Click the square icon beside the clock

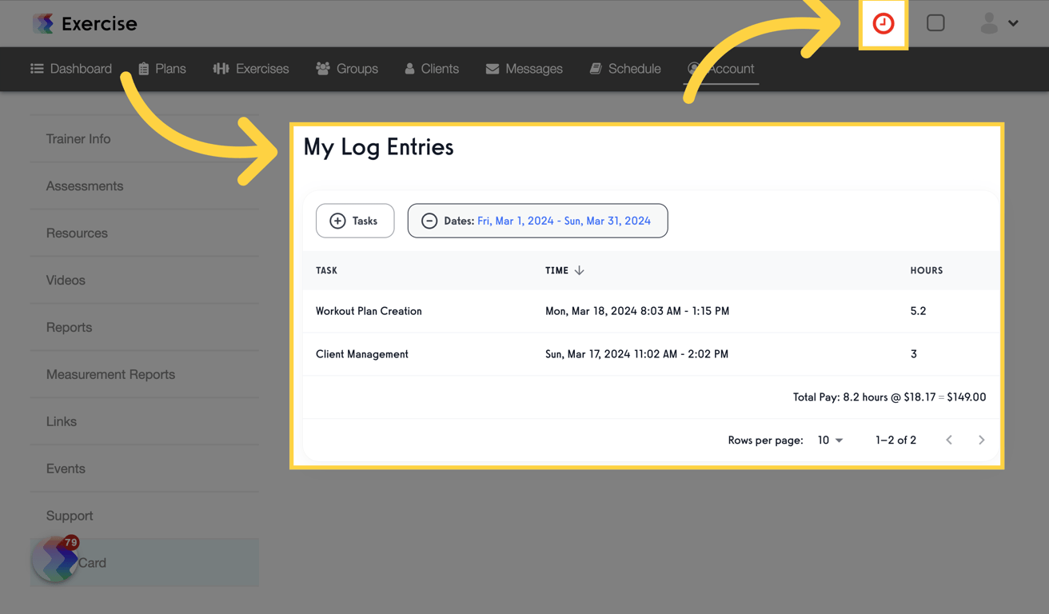coord(935,23)
